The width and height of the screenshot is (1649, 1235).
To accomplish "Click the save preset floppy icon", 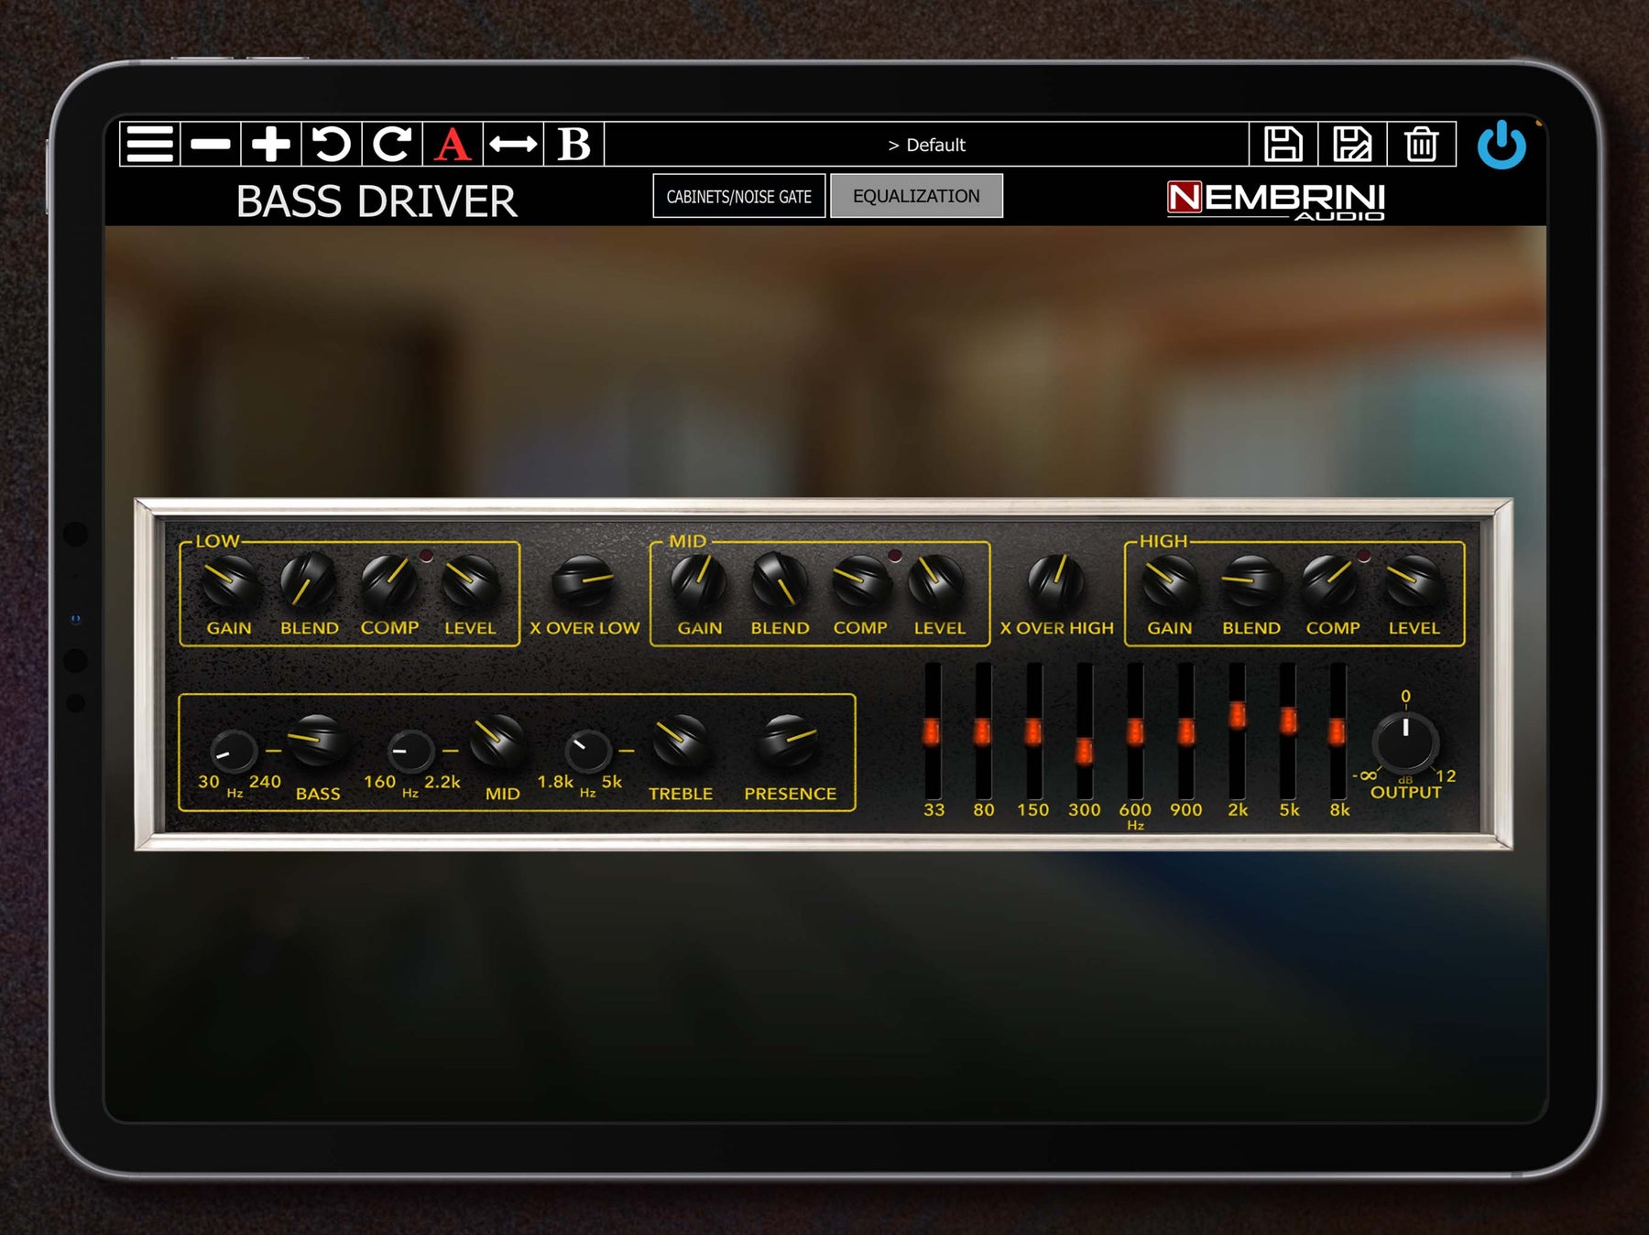I will (1283, 145).
